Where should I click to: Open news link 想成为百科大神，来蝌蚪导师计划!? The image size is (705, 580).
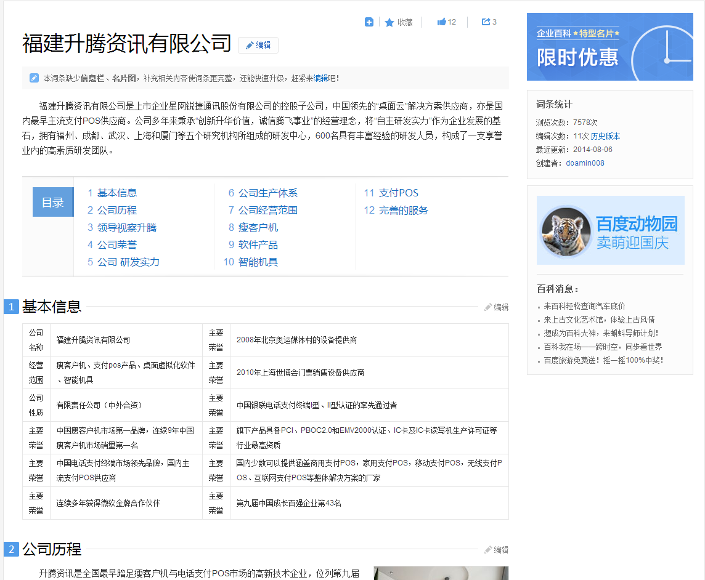click(x=601, y=333)
